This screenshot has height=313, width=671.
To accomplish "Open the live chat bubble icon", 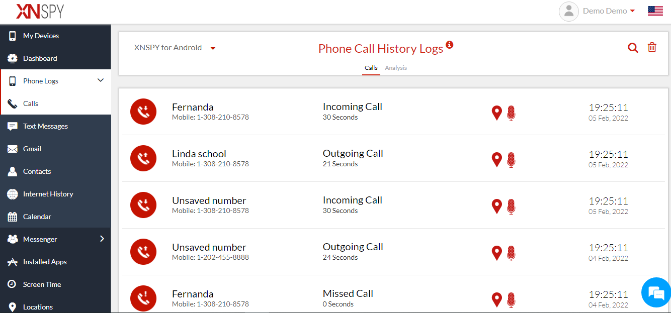I will (x=656, y=292).
